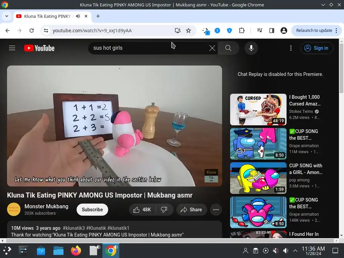
Task: Open the speaker volume tray icon
Action: (x=286, y=251)
